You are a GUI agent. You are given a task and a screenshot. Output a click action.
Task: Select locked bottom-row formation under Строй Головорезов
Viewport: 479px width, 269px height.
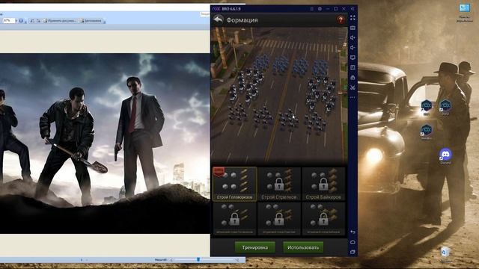234,219
